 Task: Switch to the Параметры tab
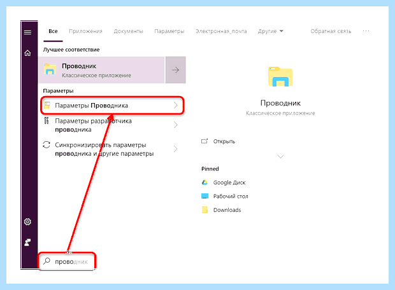coord(169,31)
